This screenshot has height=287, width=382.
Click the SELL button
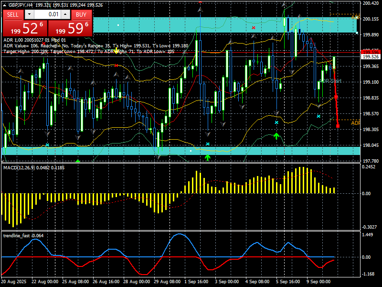pos(13,15)
